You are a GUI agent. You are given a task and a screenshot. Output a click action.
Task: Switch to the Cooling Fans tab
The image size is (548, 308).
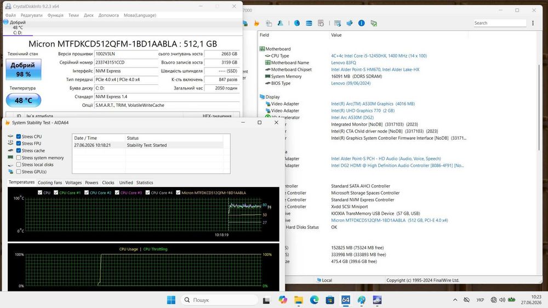click(50, 182)
